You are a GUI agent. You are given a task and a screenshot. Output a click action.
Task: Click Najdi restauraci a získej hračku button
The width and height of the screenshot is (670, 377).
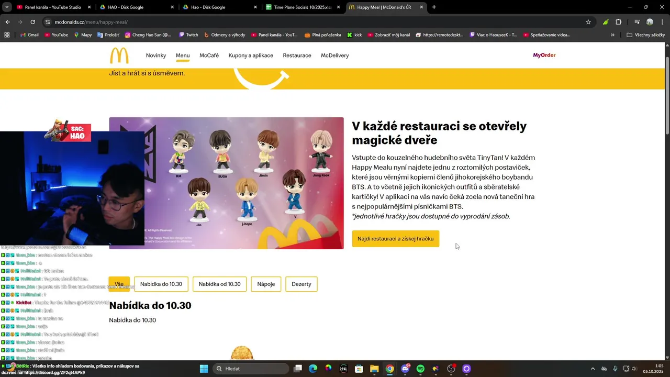396,239
